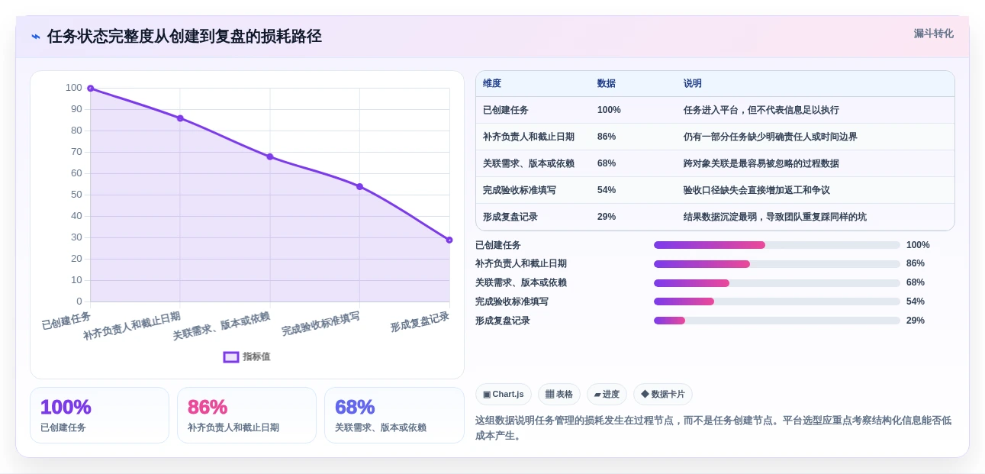Click the y-axis value 50
985x474 pixels.
point(76,195)
